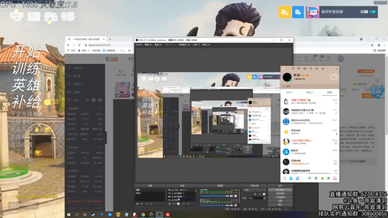Click transition duration spinner arrows
The width and height of the screenshot is (388, 218).
(264, 198)
